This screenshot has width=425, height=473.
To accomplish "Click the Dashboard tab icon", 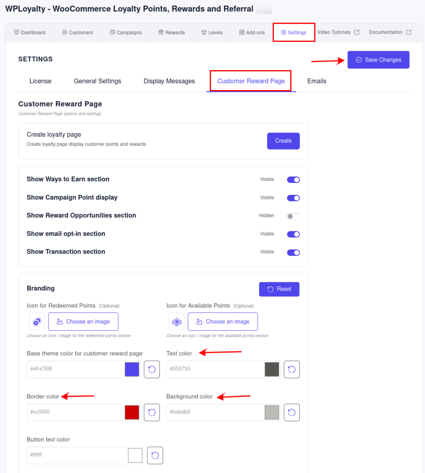I will pyautogui.click(x=17, y=32).
